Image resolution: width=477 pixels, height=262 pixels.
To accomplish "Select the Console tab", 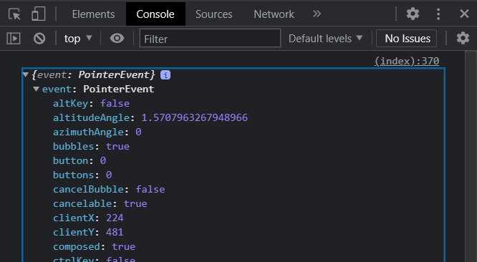I will click(155, 14).
